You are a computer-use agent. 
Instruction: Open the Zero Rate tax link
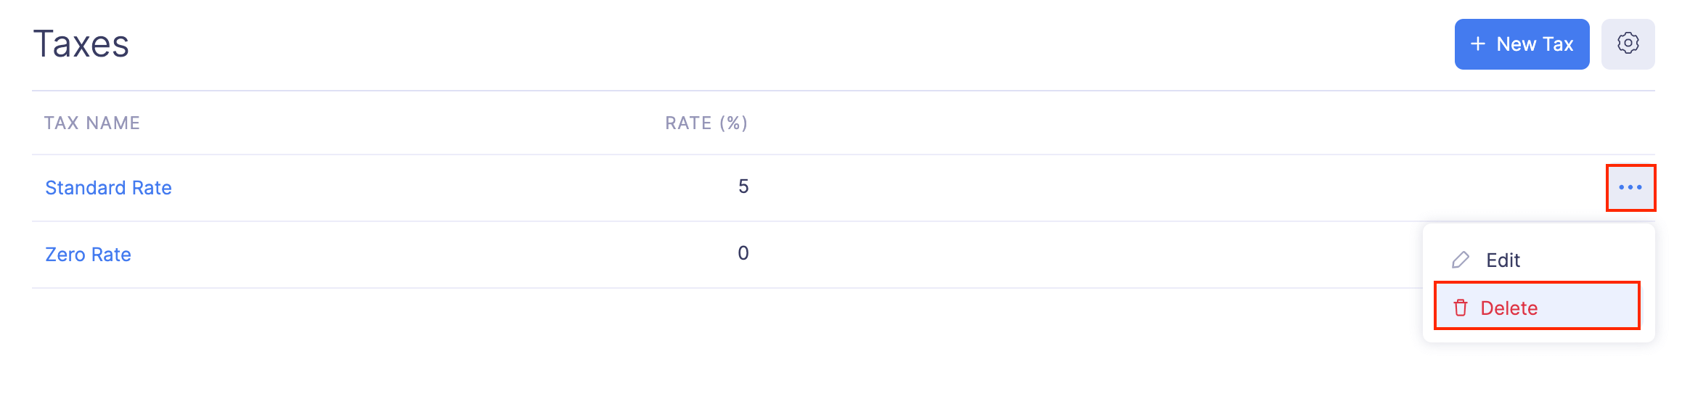[88, 255]
